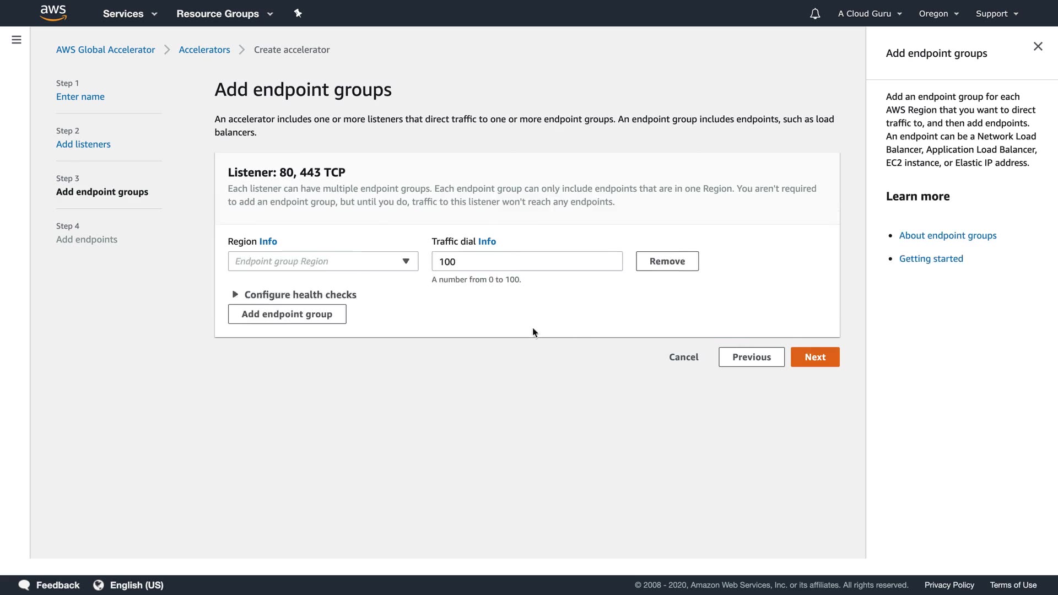Open the notifications bell
Screen dimensions: 1058x595
point(814,14)
